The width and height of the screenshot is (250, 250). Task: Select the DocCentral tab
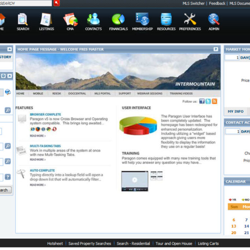77,93
